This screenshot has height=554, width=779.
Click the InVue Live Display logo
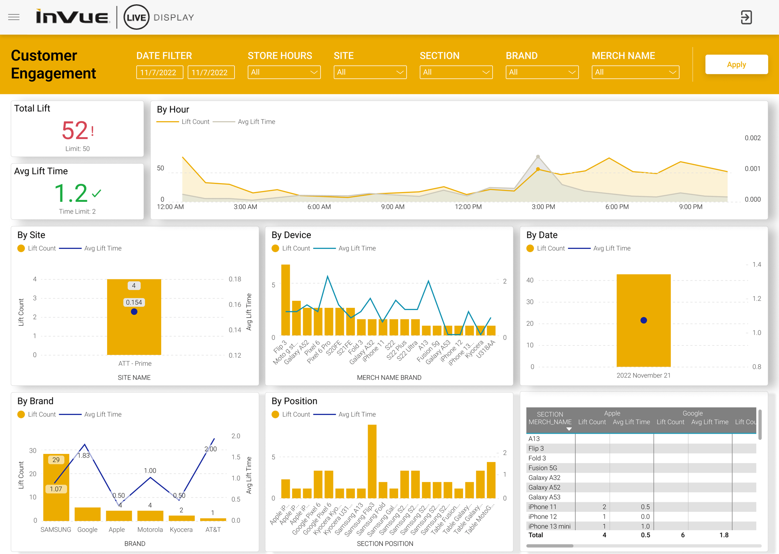point(115,17)
